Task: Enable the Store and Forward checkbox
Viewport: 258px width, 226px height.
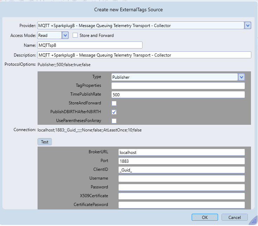Action: coord(75,35)
